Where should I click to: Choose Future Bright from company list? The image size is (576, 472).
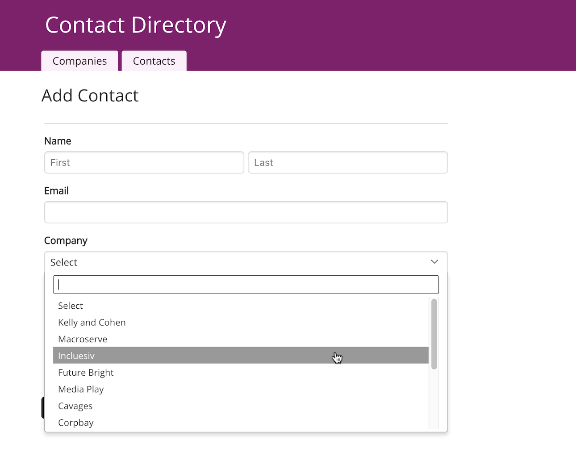[x=86, y=373]
